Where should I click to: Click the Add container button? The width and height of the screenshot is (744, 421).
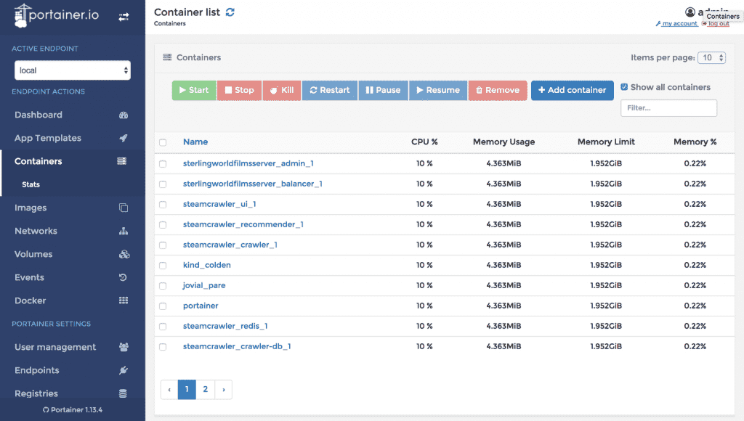[572, 90]
